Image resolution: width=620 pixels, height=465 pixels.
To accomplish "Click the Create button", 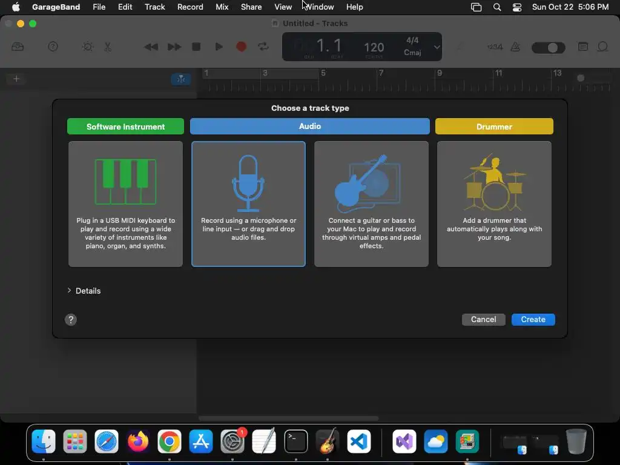I will click(533, 320).
